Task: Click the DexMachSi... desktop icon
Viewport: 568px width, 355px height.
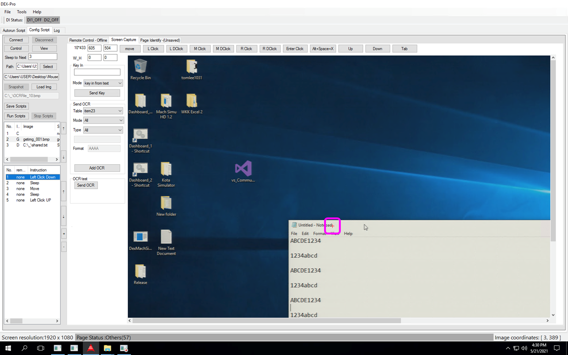Action: 140,237
